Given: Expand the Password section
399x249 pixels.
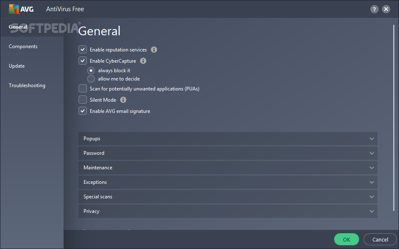Looking at the screenshot, I should pyautogui.click(x=228, y=153).
